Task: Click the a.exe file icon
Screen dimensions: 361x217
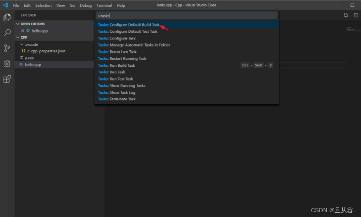Action: [x=22, y=58]
